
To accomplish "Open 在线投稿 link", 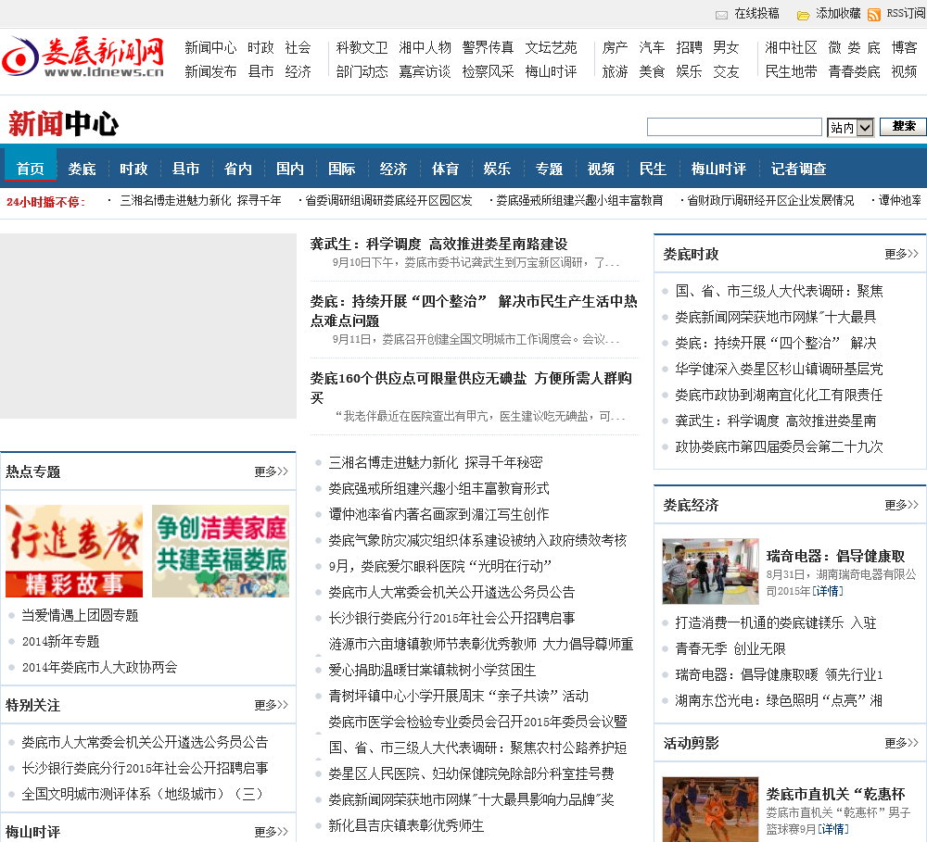I will pyautogui.click(x=756, y=14).
